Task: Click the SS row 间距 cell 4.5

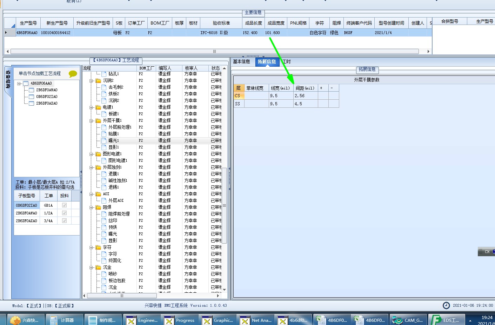Action: [306, 104]
